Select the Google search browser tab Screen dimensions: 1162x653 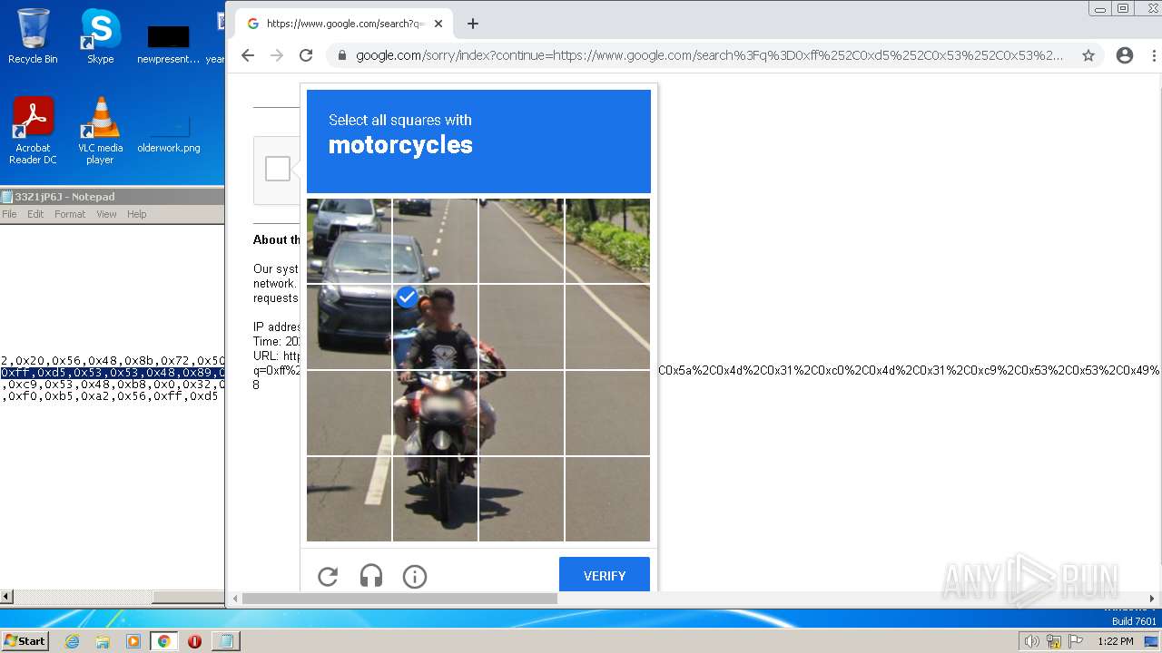pyautogui.click(x=345, y=24)
